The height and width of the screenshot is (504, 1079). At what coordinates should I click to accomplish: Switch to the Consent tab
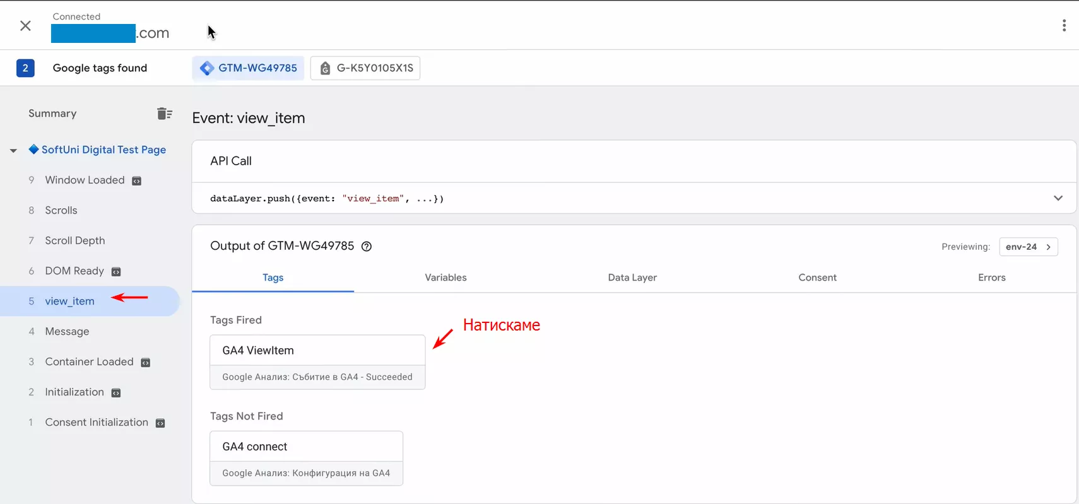(817, 278)
